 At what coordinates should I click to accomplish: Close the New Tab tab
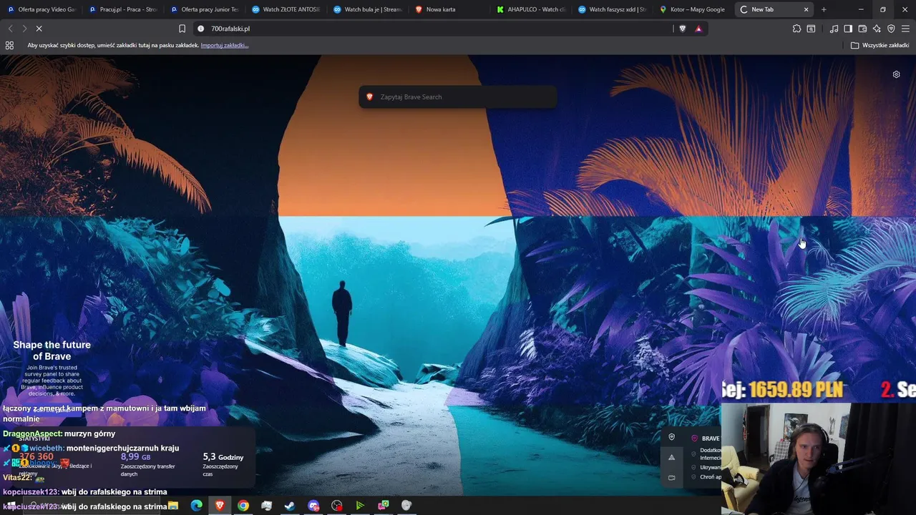(807, 9)
